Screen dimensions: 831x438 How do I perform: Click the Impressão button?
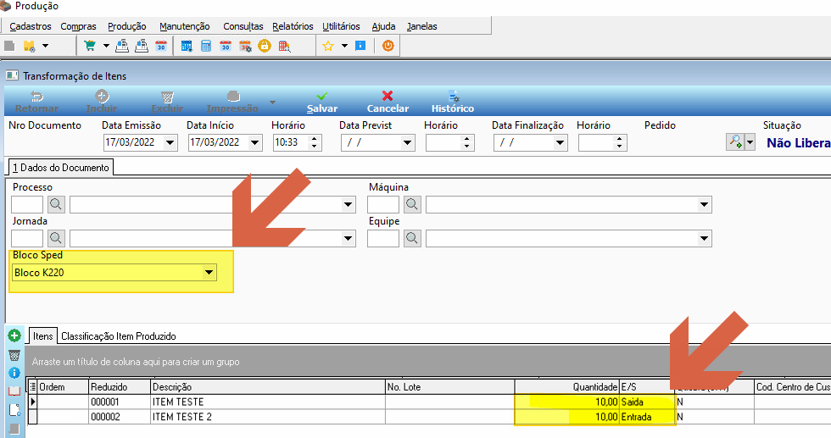232,102
